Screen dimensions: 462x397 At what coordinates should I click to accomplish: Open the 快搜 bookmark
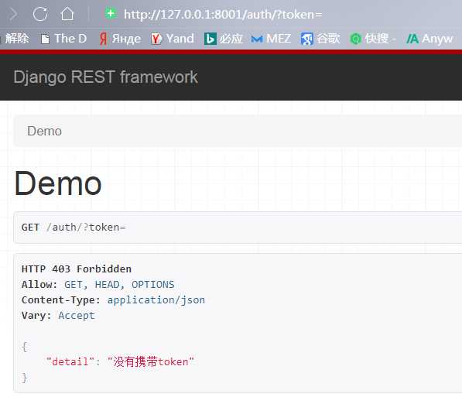(x=373, y=39)
